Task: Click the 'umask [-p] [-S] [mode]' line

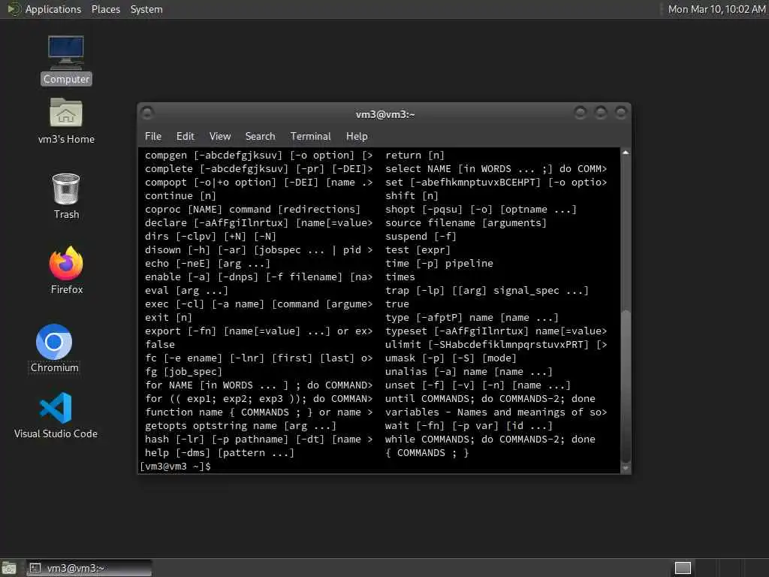Action: (451, 358)
